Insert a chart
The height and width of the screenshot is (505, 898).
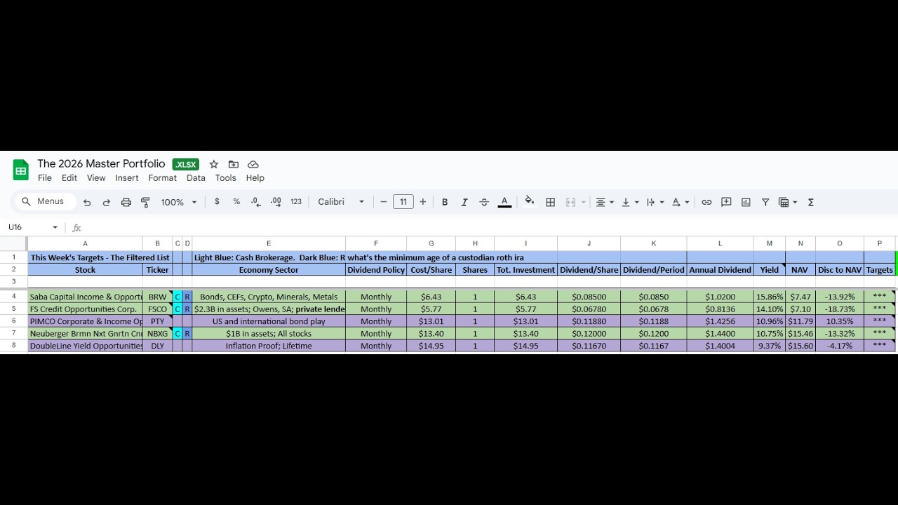tap(746, 202)
